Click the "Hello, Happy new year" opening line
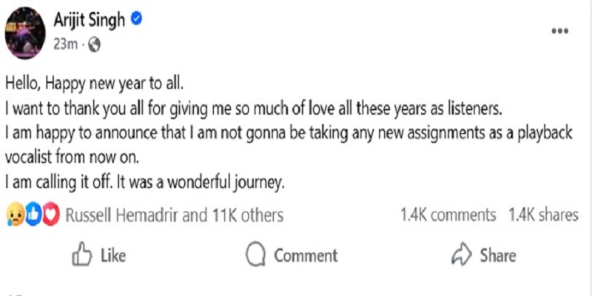The image size is (592, 296). pyautogui.click(x=95, y=82)
